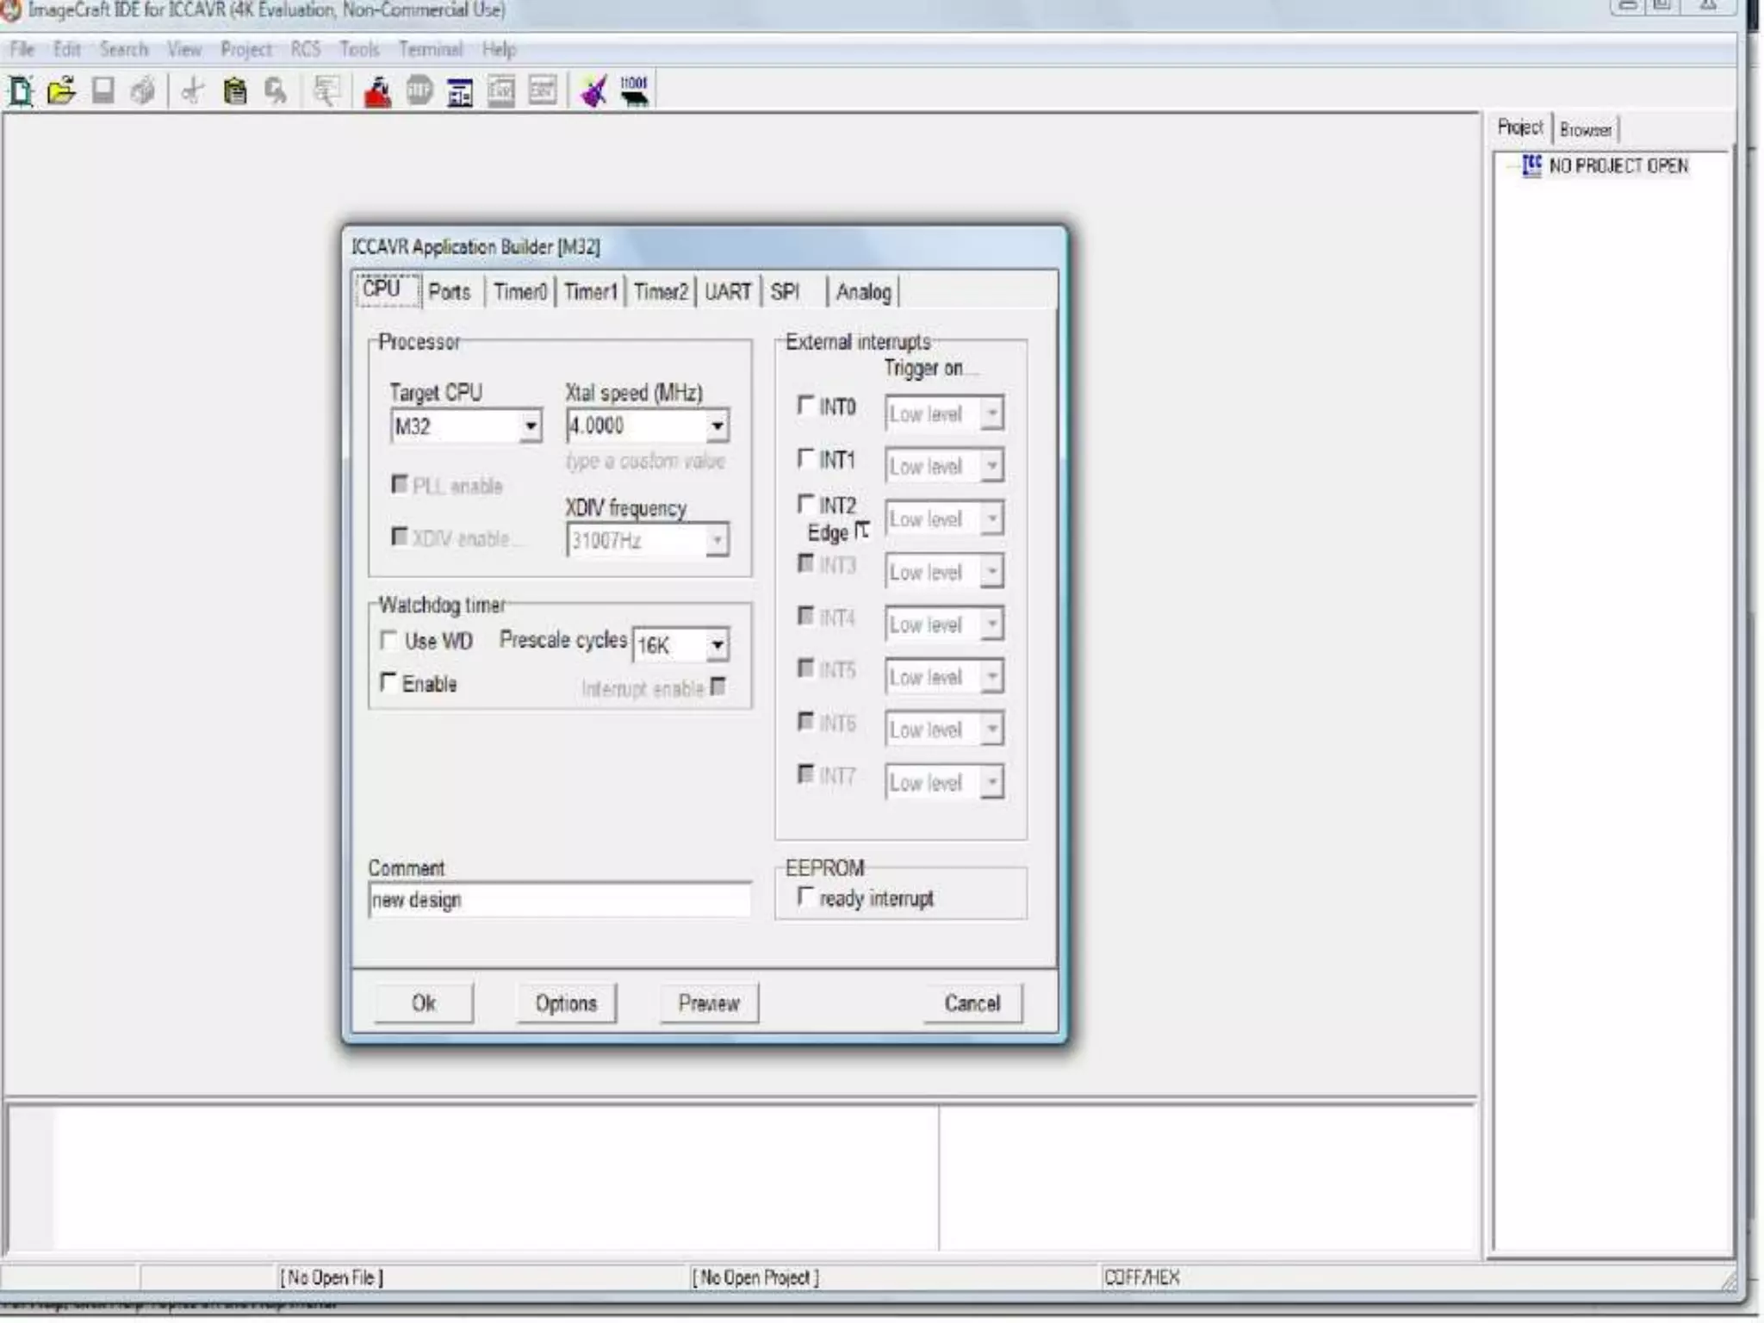Switch to the Analog tab
Image resolution: width=1764 pixels, height=1323 pixels.
[864, 292]
